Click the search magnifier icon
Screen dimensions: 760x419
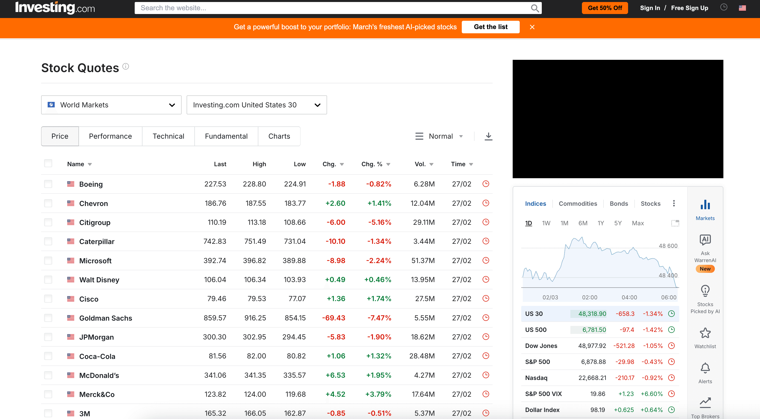[x=535, y=8]
